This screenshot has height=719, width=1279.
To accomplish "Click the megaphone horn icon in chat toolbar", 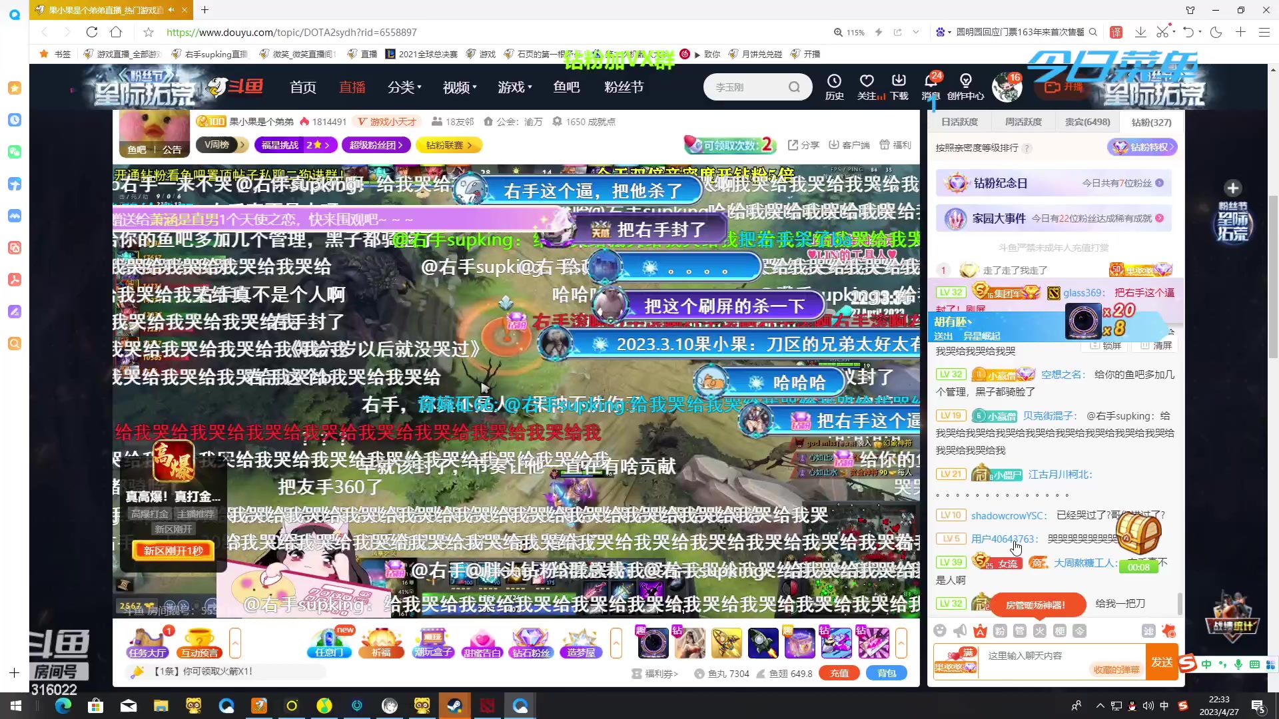I will [x=960, y=630].
